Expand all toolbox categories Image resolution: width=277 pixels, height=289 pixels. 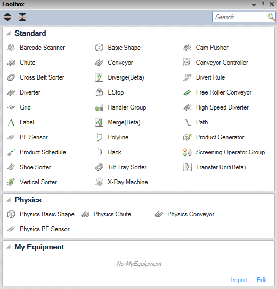7,17
